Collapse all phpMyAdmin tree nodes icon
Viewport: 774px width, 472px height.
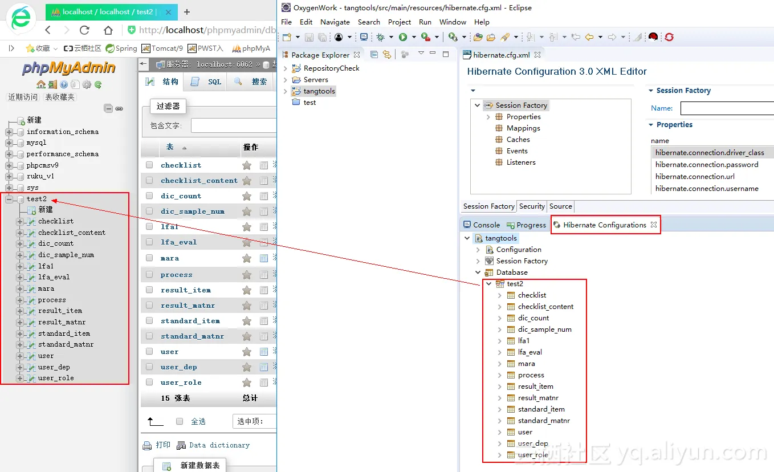click(x=108, y=108)
